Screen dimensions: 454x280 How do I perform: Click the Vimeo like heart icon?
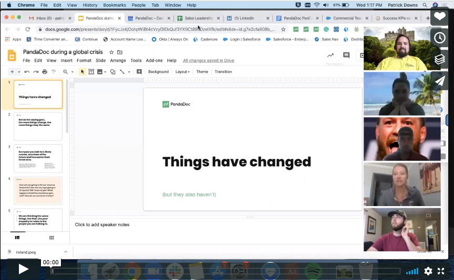tap(439, 16)
